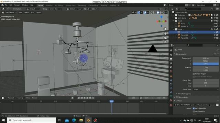Click the pan hand gizmo in viewport
Viewport: 220px width, 123px height.
165,33
